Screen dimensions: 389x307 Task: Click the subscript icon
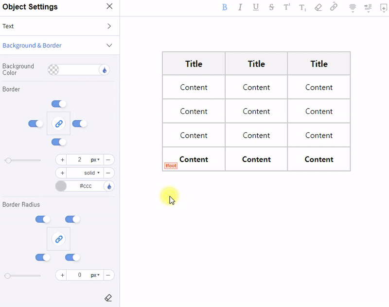[302, 7]
